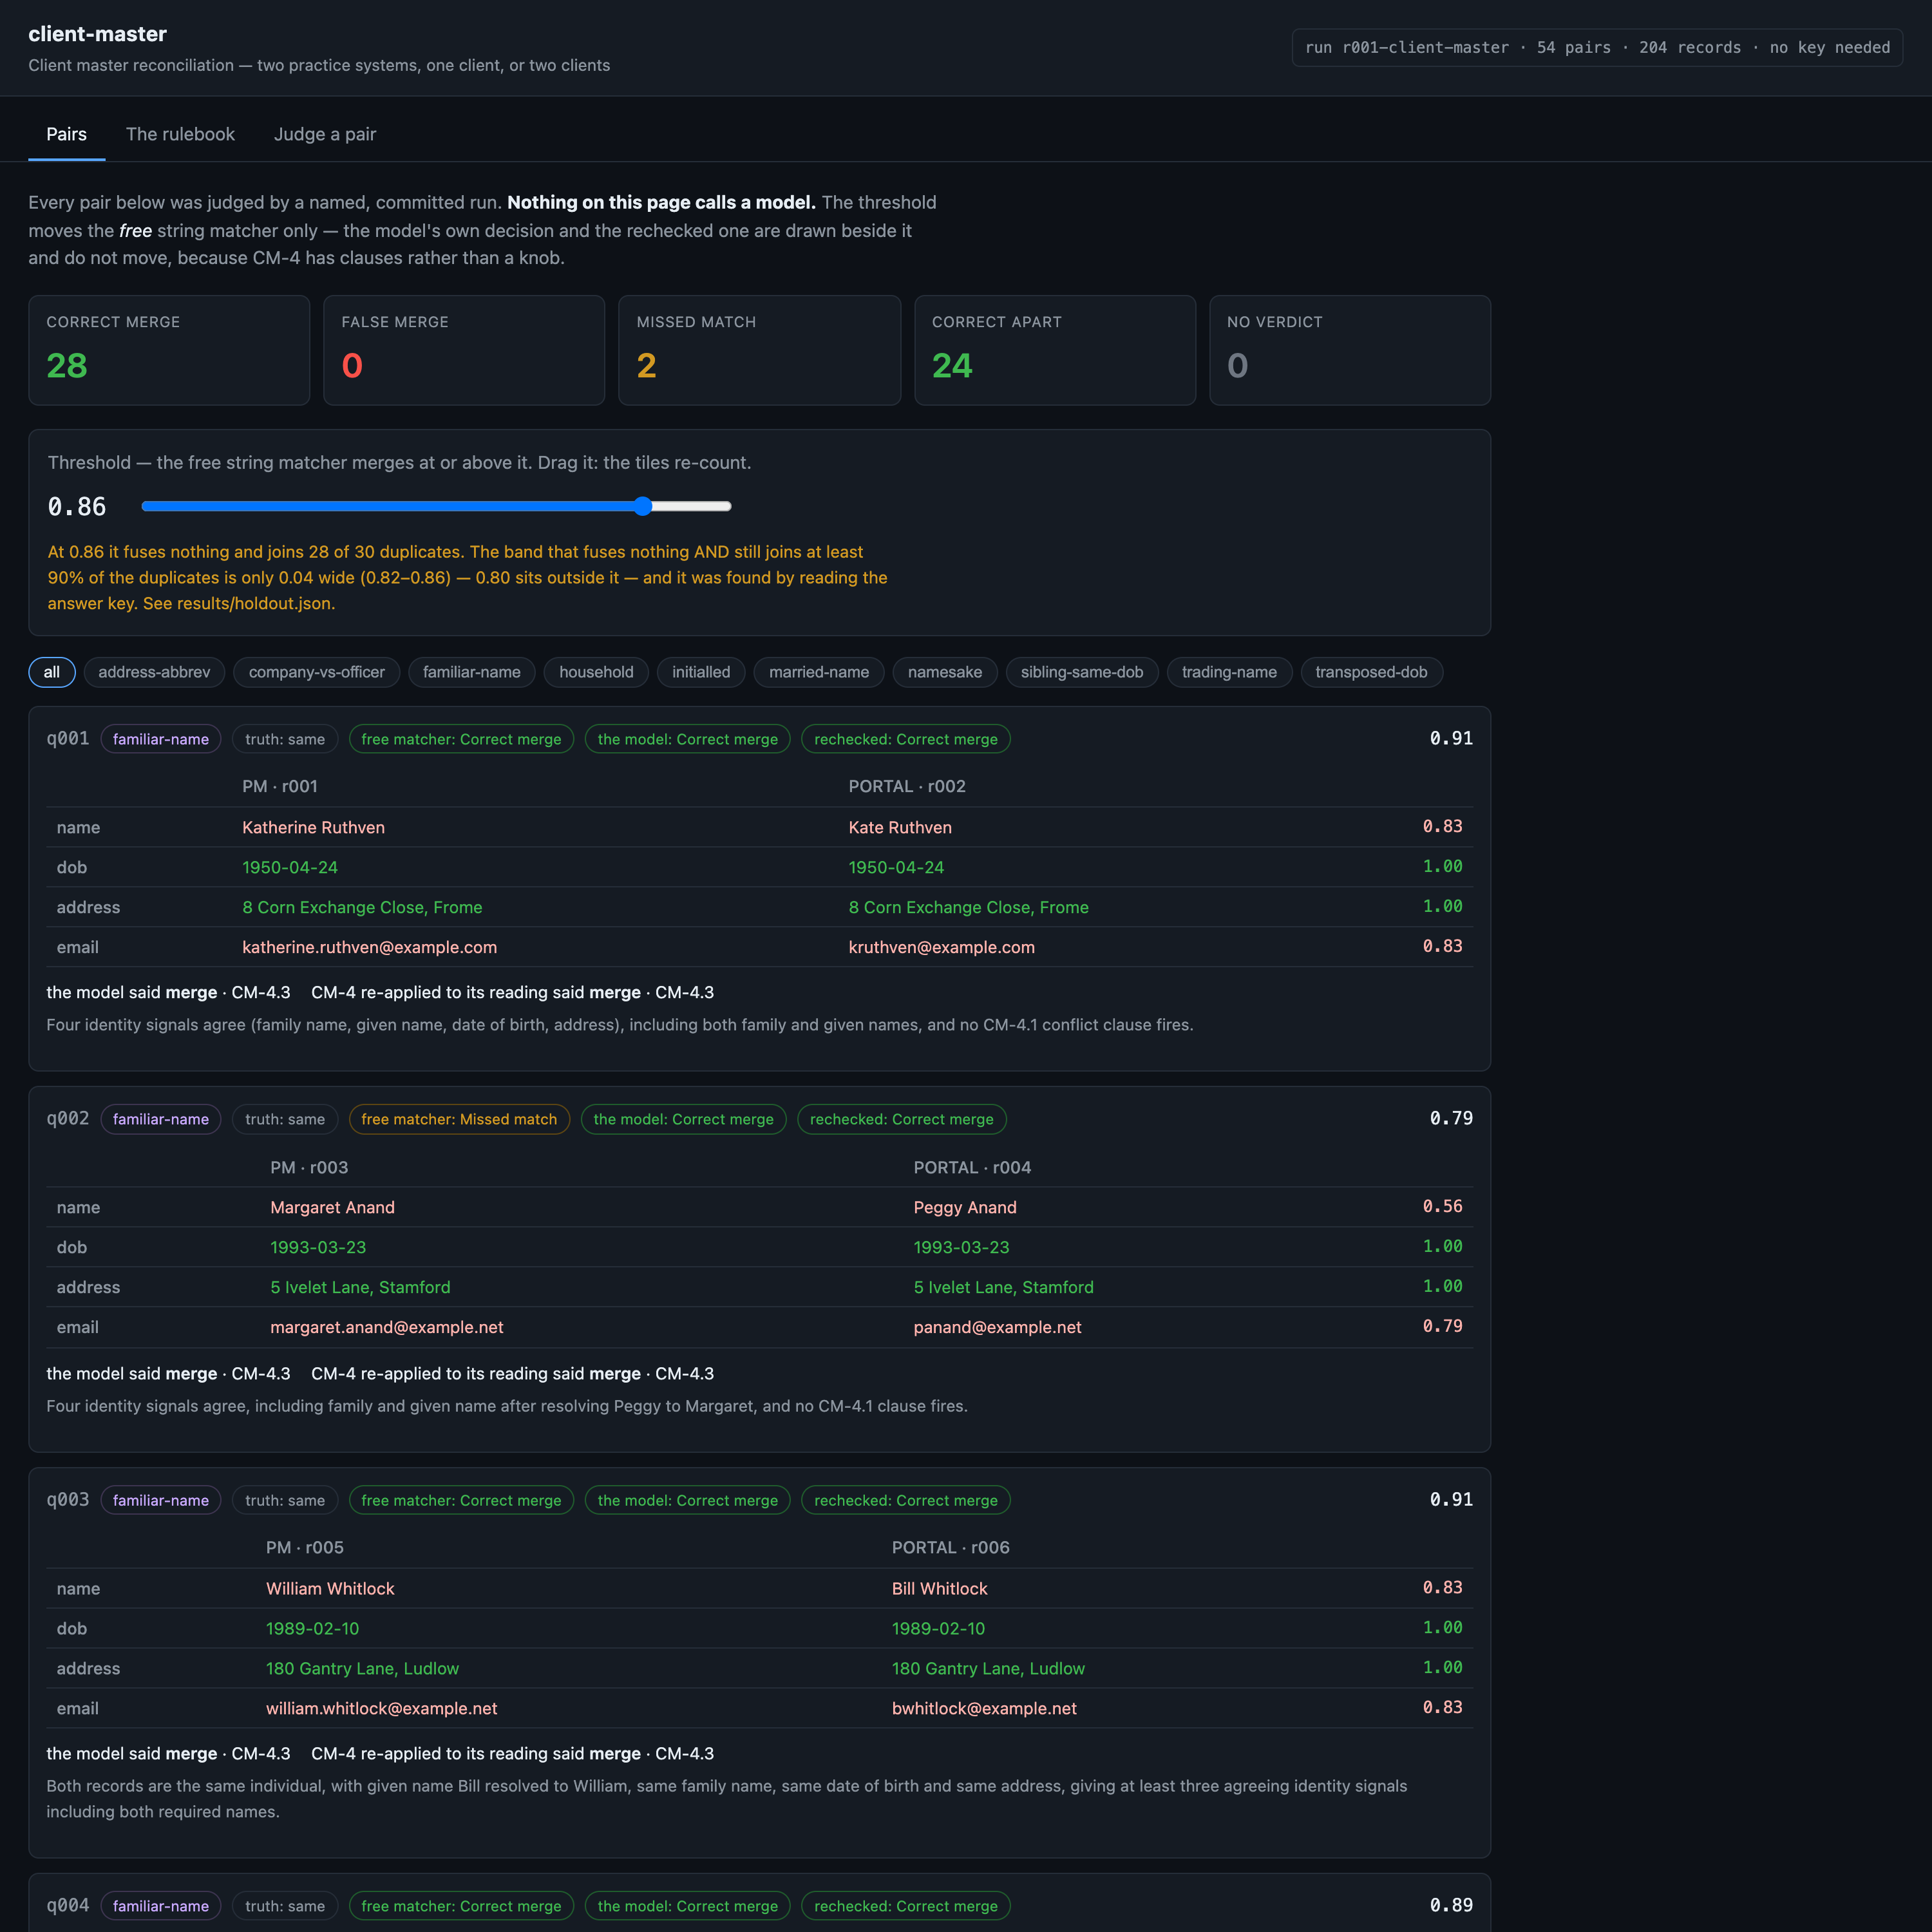The height and width of the screenshot is (1932, 1932).
Task: Filter pairs by address-abbrev
Action: [154, 672]
